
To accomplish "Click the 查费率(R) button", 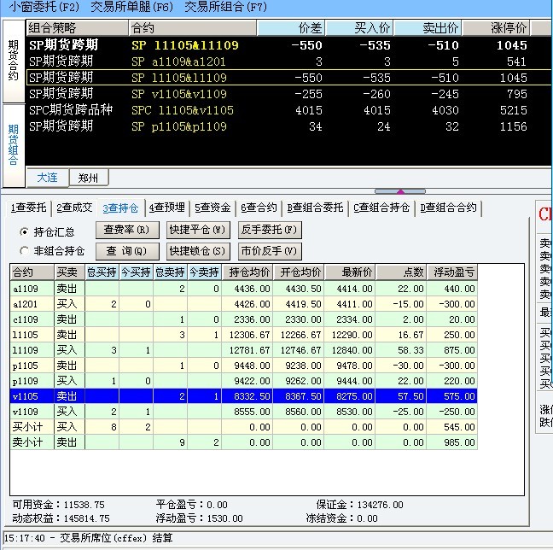I will pos(127,230).
